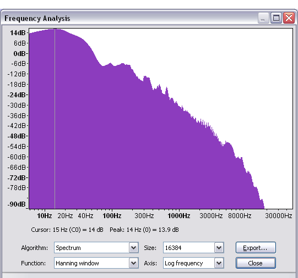The height and width of the screenshot is (278, 298).
Task: Click the 6dB axis label
Action: 20,43
